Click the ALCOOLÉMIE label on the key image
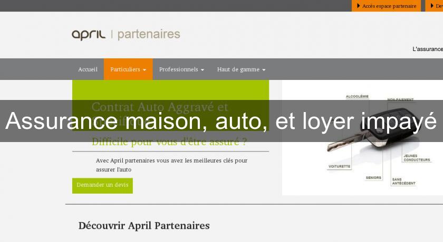 point(357,96)
